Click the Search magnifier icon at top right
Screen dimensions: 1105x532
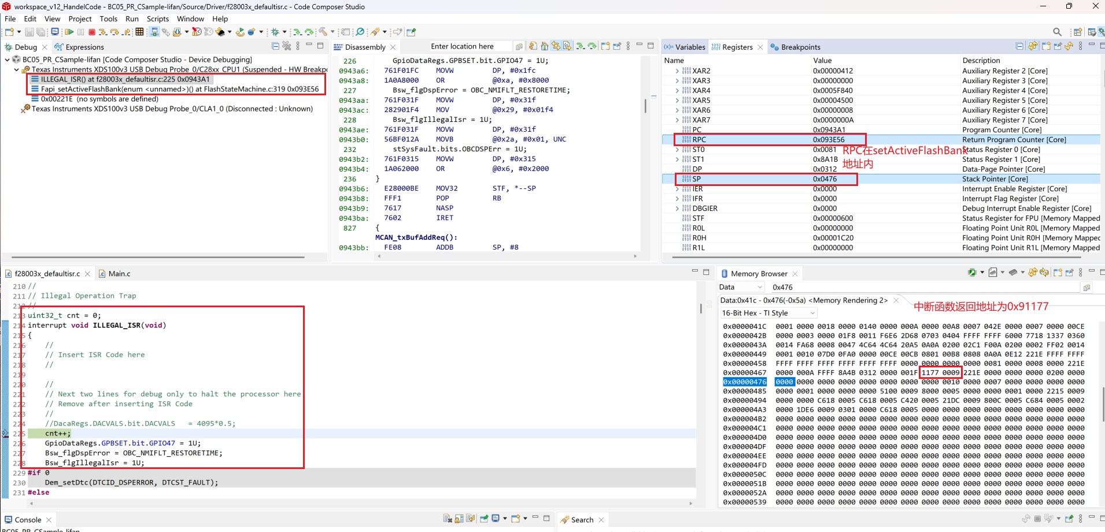click(x=1057, y=32)
